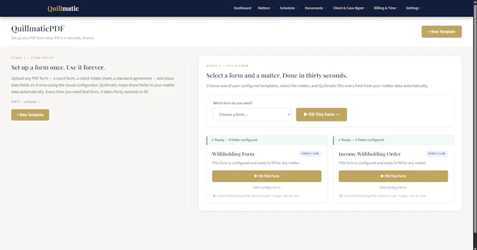Click the 'Ready — 9 fields configured' status
This screenshot has height=250, width=477.
(x=234, y=140)
